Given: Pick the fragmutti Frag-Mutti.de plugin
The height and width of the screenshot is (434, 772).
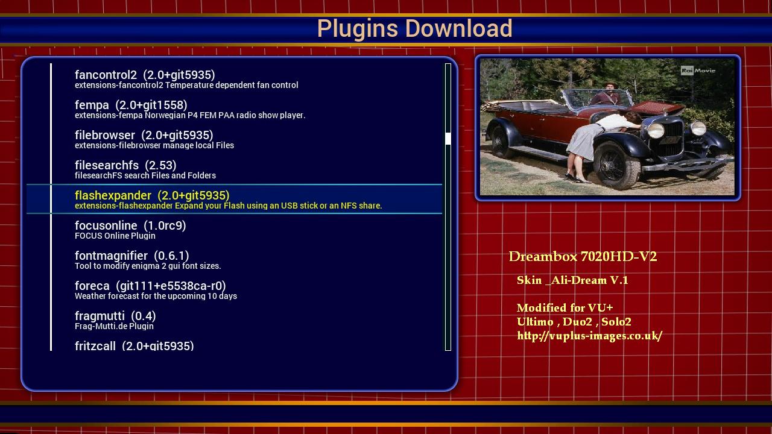Looking at the screenshot, I should (x=234, y=320).
